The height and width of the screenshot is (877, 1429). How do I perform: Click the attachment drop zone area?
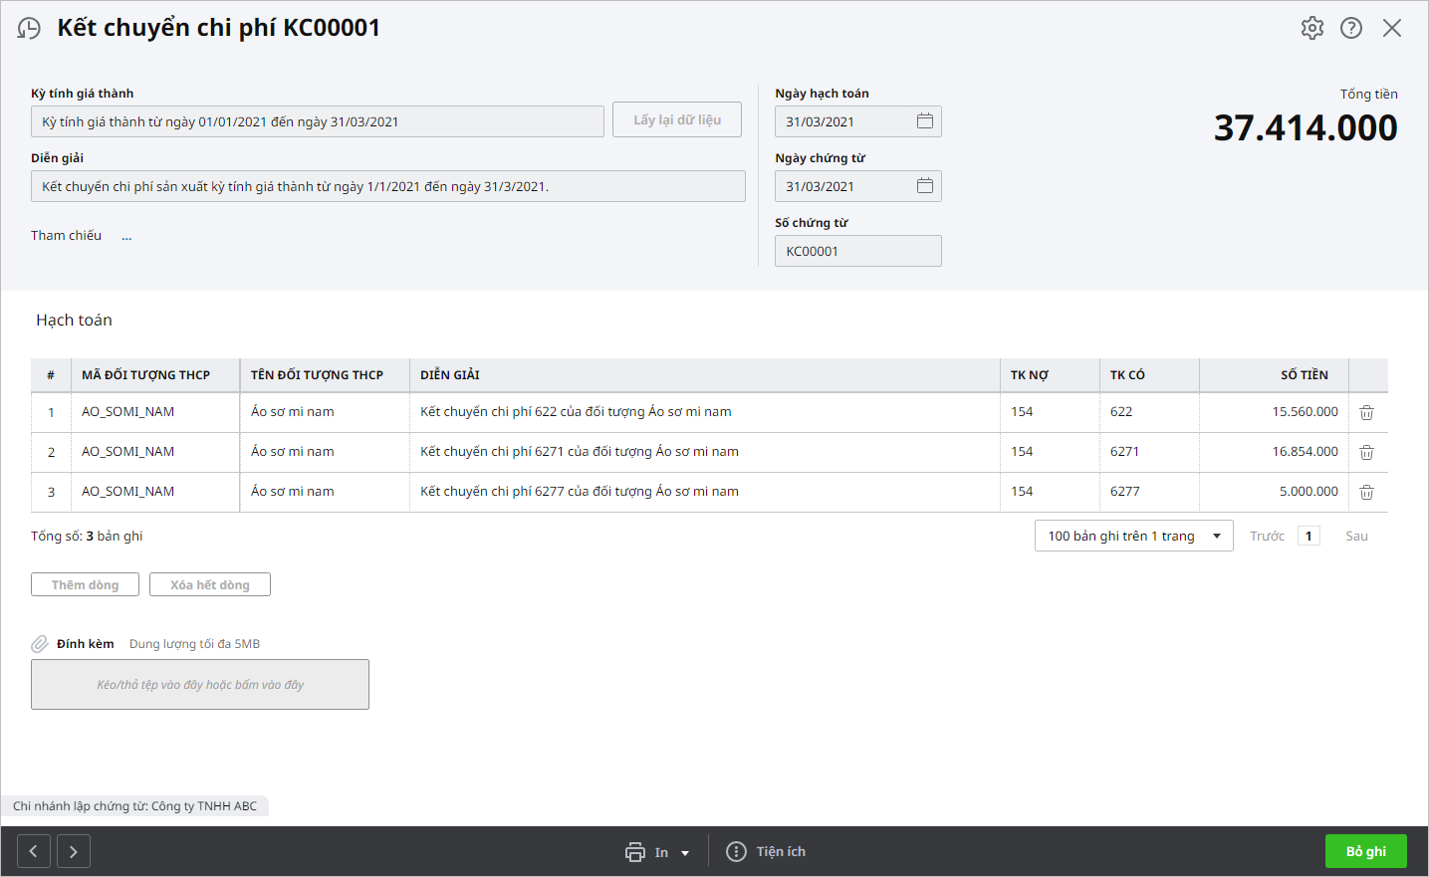click(x=200, y=685)
